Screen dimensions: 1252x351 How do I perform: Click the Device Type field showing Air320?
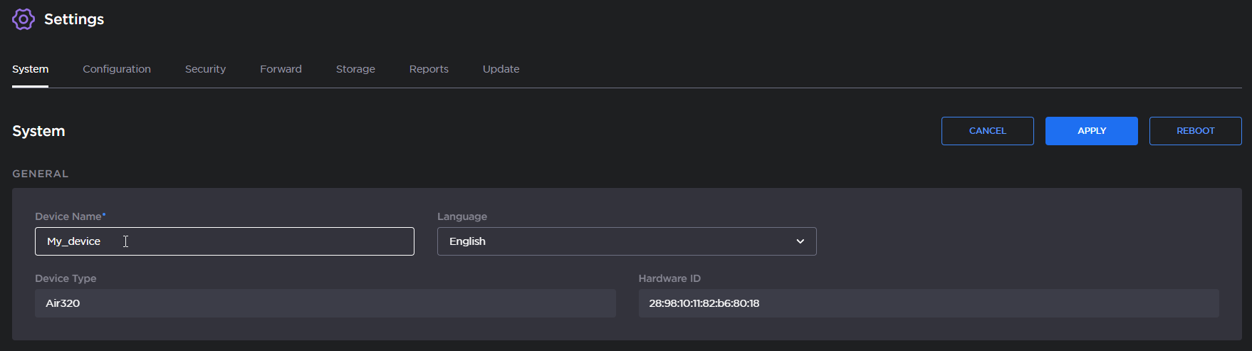[325, 303]
